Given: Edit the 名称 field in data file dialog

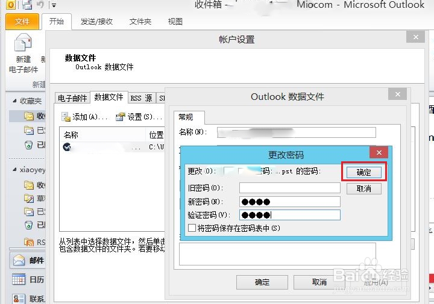Looking at the screenshot, I should [296, 132].
